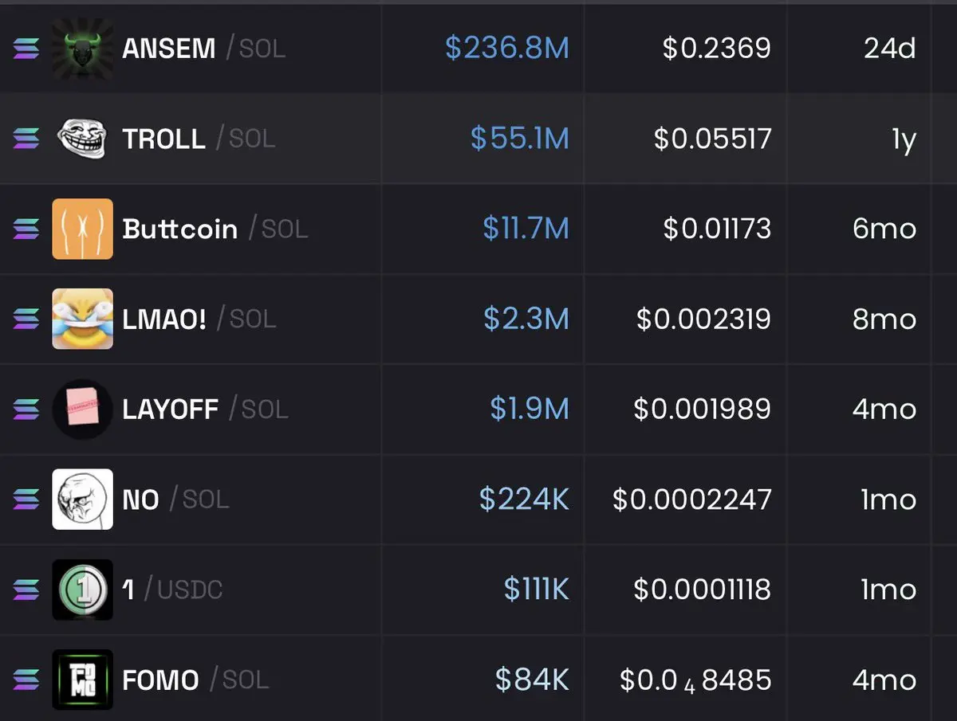Viewport: 957px width, 721px height.
Task: Select the LMAO! price $0.002319
Action: 703,319
